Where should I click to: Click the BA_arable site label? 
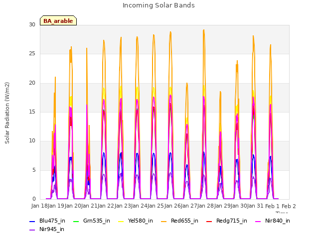58,21
